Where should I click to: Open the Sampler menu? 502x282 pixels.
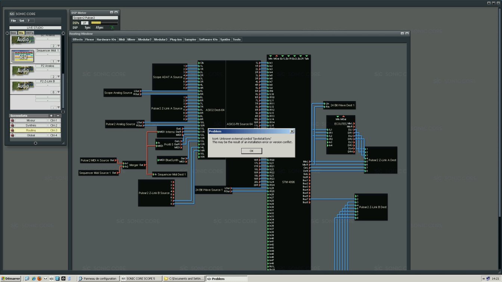coord(190,40)
